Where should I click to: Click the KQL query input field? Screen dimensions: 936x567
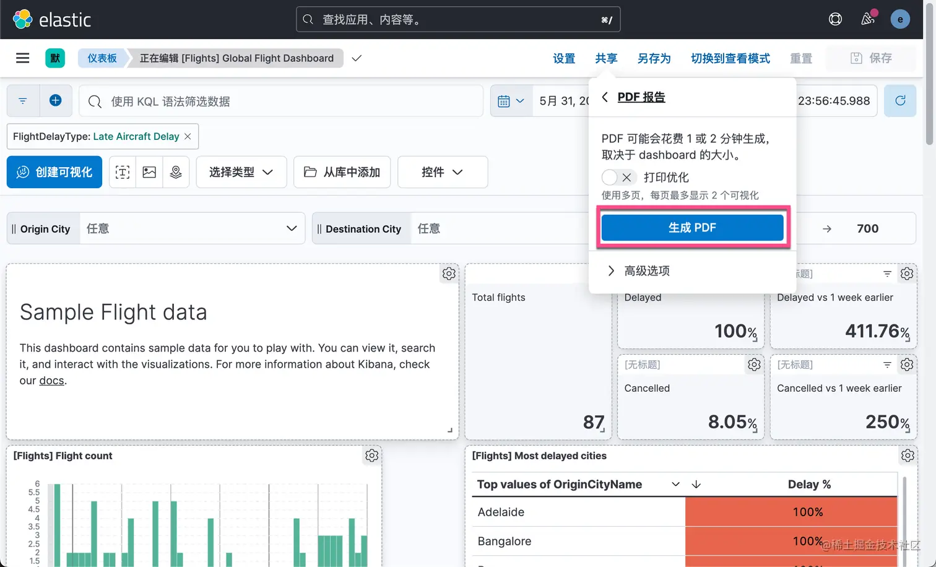[281, 102]
